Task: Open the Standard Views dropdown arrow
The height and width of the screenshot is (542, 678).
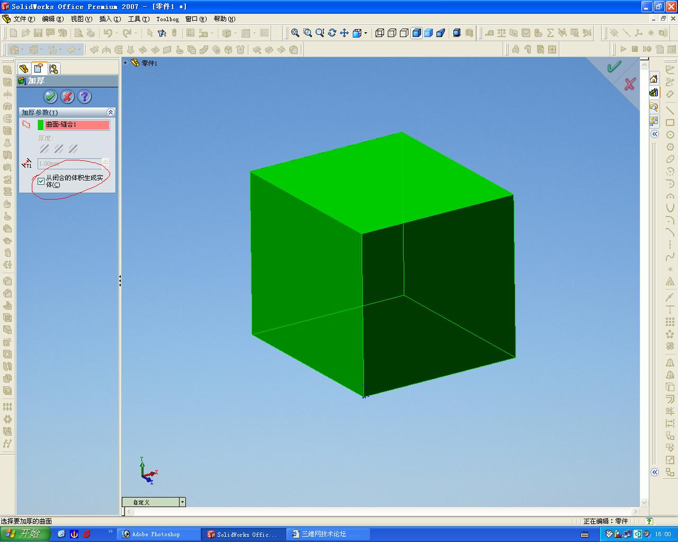Action: (365, 33)
